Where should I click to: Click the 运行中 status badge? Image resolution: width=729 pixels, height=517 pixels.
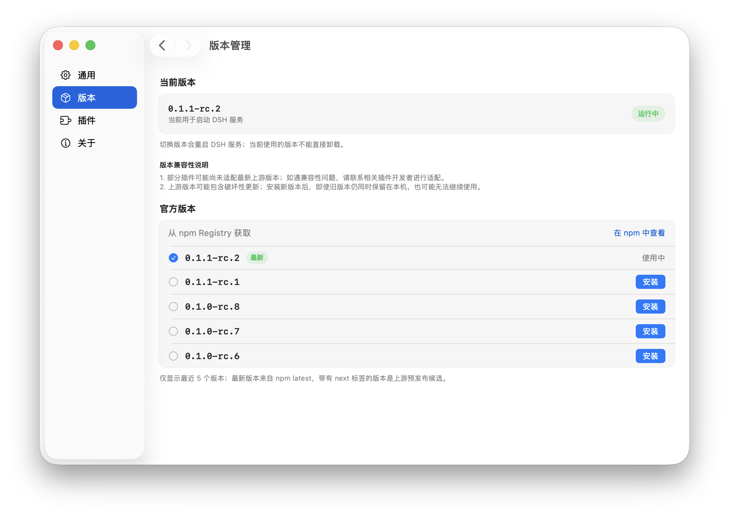pyautogui.click(x=648, y=114)
